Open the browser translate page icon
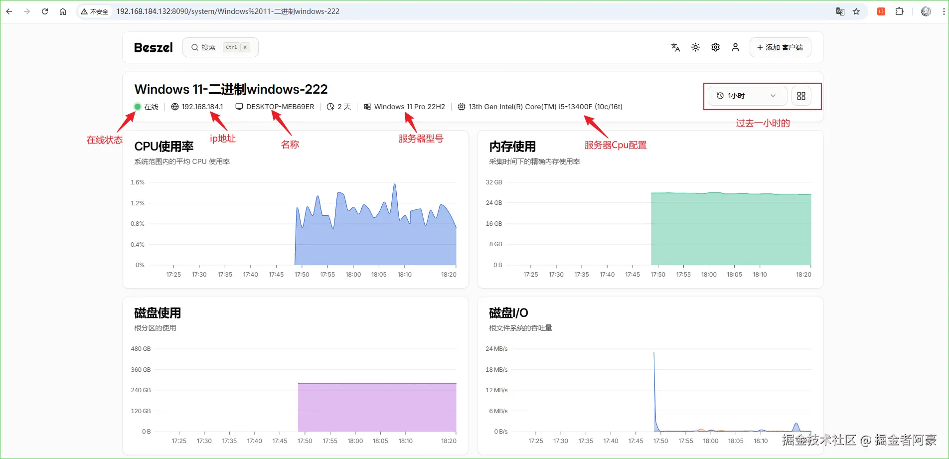Image resolution: width=949 pixels, height=459 pixels. [x=840, y=11]
